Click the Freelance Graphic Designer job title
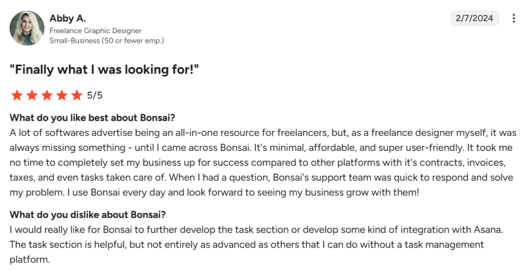Viewport: 523px width, 271px height. (x=96, y=31)
